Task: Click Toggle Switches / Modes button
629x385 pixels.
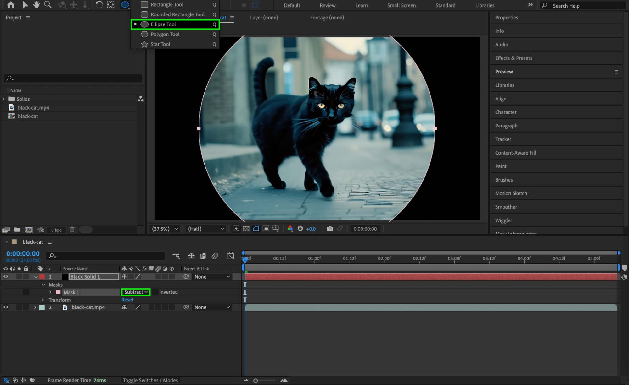Action: (x=150, y=380)
